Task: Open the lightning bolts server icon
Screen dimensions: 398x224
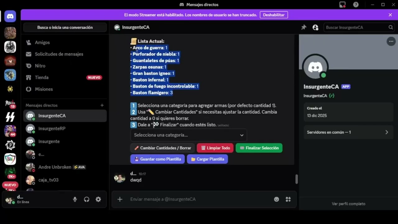Action: pos(10,117)
